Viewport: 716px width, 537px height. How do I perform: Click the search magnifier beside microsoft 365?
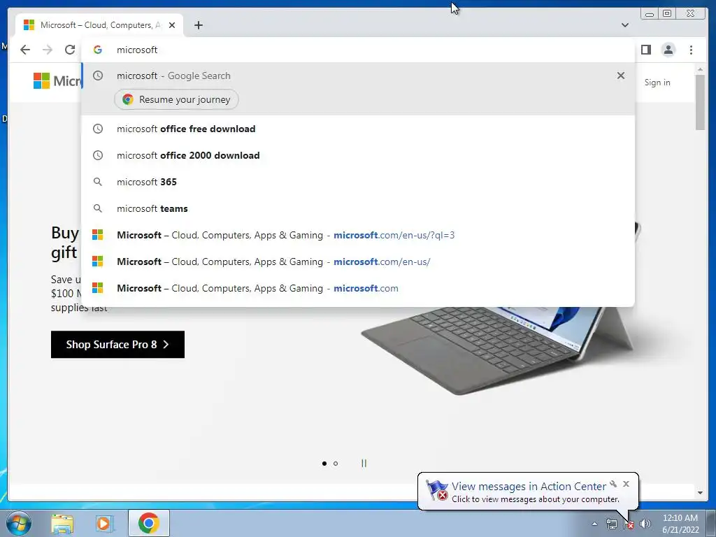click(98, 182)
